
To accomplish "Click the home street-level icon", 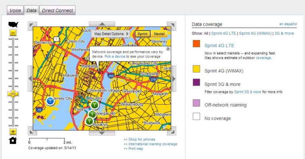I will point(13,140).
